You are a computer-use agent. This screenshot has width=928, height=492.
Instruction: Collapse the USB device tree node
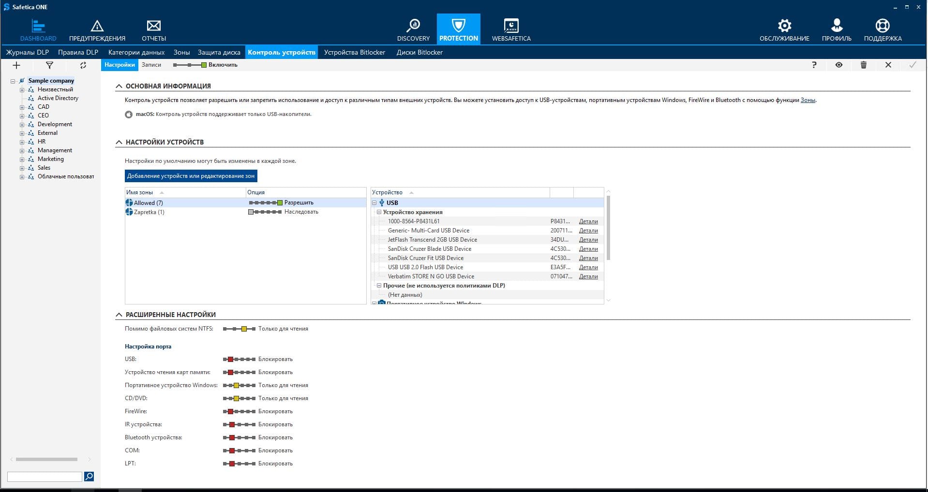[374, 203]
